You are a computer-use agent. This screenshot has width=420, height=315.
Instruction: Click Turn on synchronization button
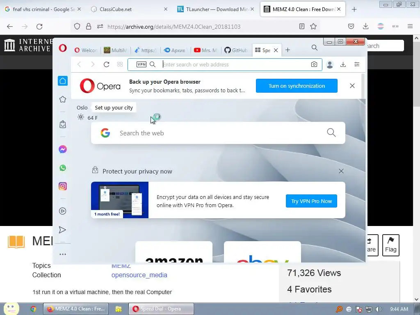pos(297,86)
